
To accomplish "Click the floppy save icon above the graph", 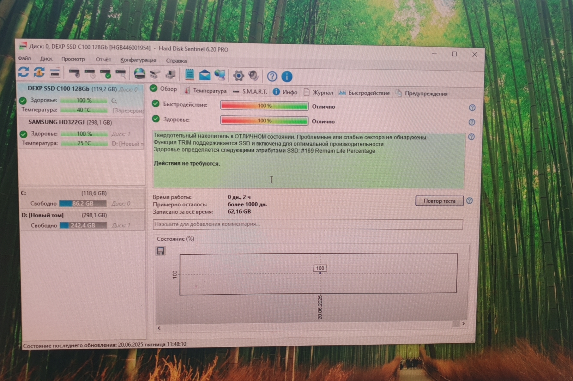I will coord(161,251).
